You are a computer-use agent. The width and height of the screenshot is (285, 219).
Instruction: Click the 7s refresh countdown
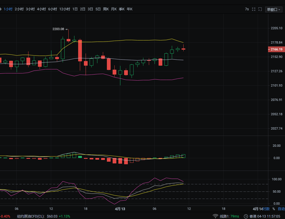pos(247,9)
